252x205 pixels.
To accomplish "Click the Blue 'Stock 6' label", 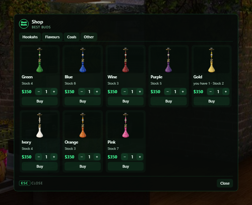I will pyautogui.click(x=70, y=84).
